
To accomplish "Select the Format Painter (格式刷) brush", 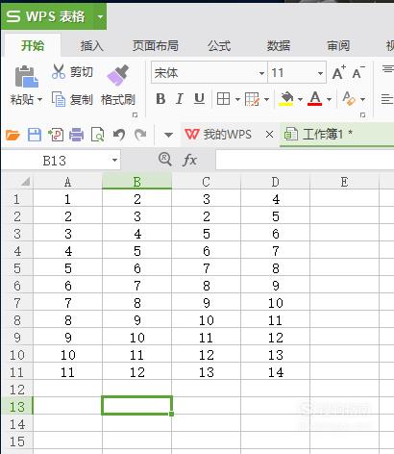I will coord(118,76).
